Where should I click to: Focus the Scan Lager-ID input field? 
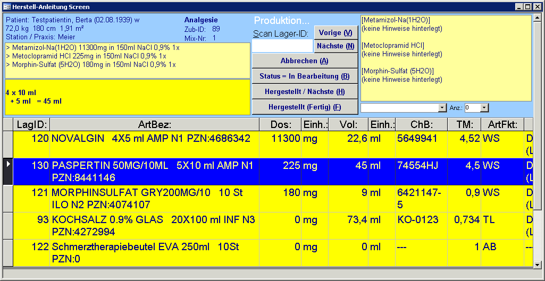tap(282, 46)
